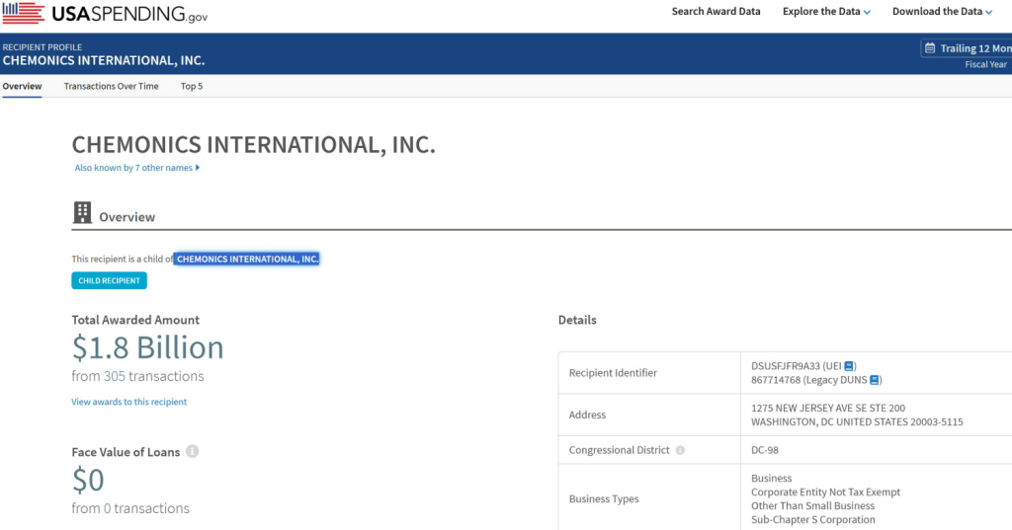The image size is (1012, 530).
Task: Open Search Award Data
Action: (716, 12)
